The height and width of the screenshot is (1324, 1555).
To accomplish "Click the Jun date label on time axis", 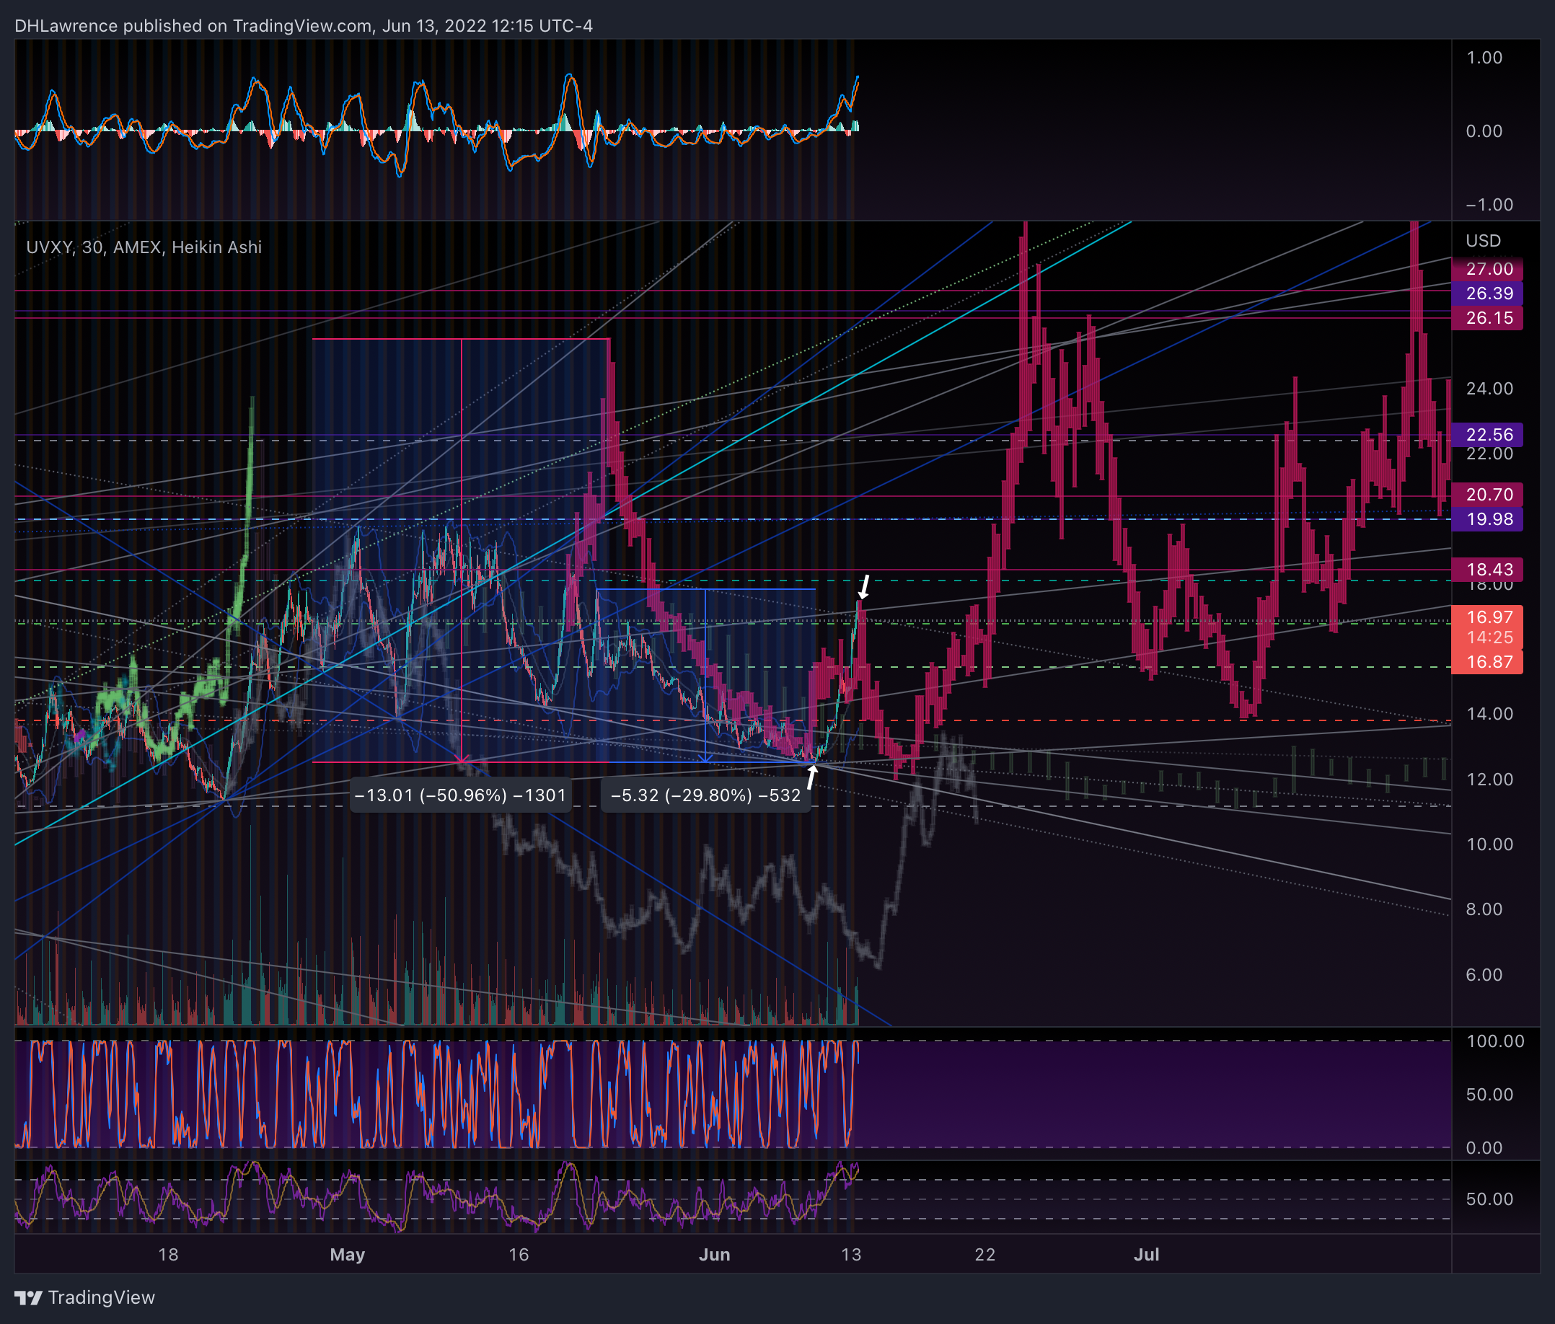I will [715, 1255].
